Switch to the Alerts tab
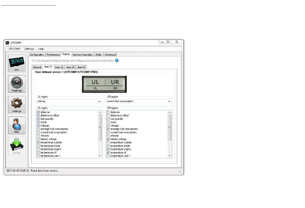 99,55
